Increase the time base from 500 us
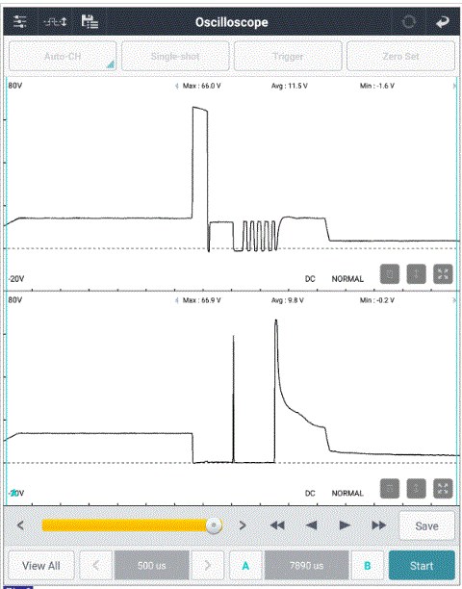 coord(208,565)
